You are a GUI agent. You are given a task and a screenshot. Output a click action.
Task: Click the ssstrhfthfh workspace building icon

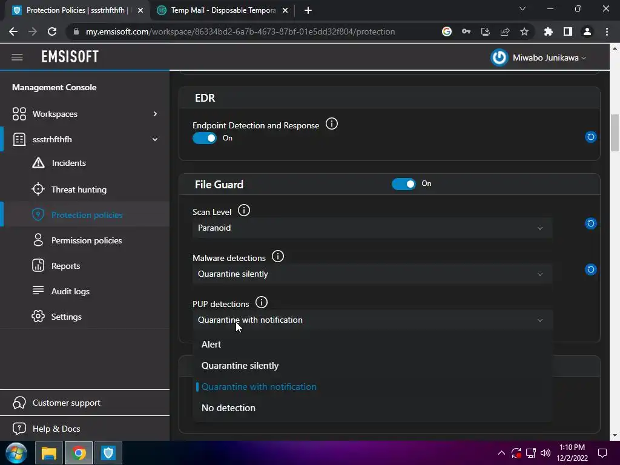[x=19, y=139]
